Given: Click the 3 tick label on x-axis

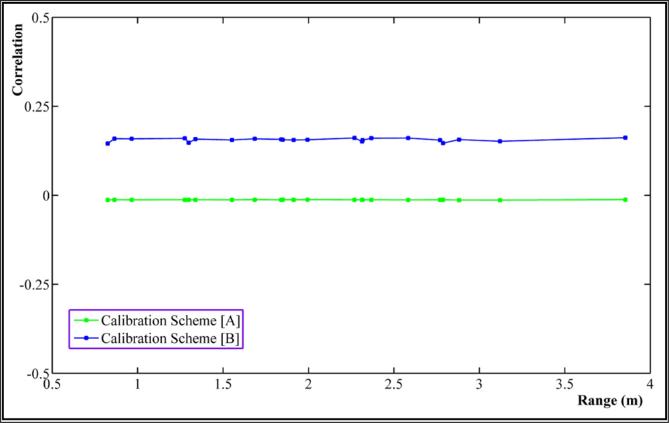Looking at the screenshot, I should [x=479, y=386].
